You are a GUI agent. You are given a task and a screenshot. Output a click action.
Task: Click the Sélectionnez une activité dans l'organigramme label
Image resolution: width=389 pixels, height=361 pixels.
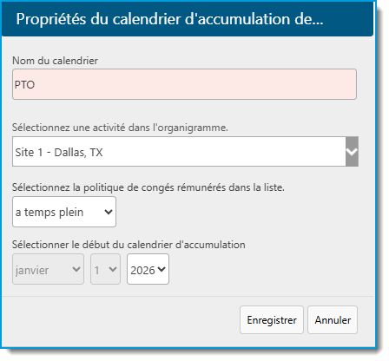click(120, 128)
